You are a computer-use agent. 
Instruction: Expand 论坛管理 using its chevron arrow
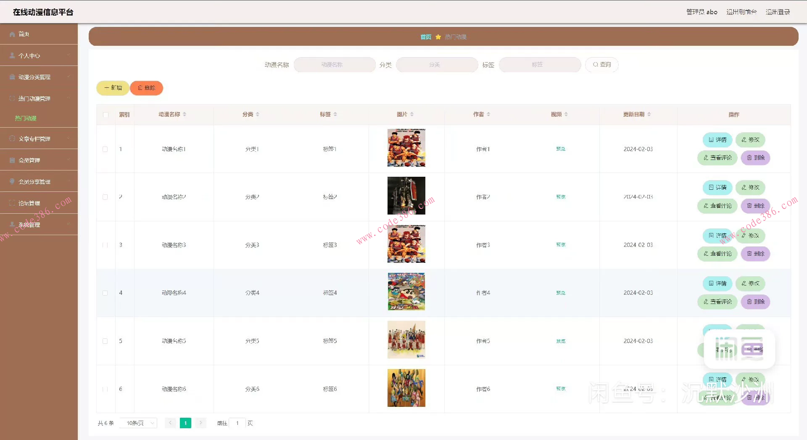click(69, 202)
